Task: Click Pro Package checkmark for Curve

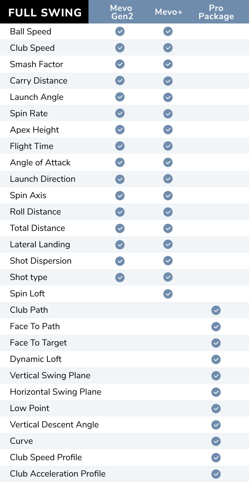Action: point(216,441)
